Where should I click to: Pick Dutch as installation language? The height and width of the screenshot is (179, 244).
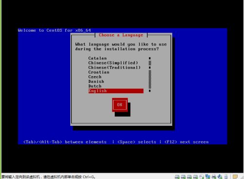tap(116, 86)
